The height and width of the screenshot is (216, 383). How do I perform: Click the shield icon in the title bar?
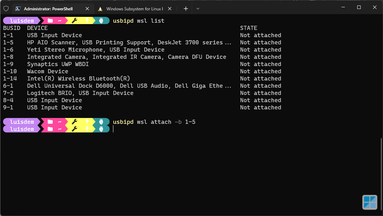(6, 9)
